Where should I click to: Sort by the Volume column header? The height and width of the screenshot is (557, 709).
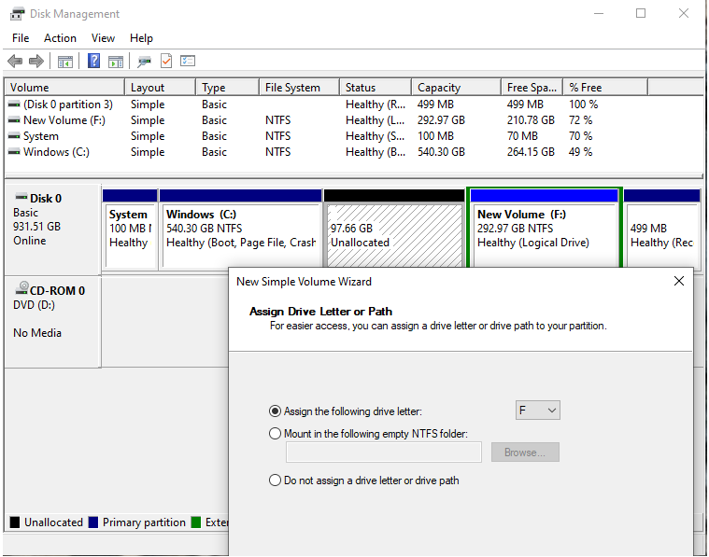(x=64, y=87)
